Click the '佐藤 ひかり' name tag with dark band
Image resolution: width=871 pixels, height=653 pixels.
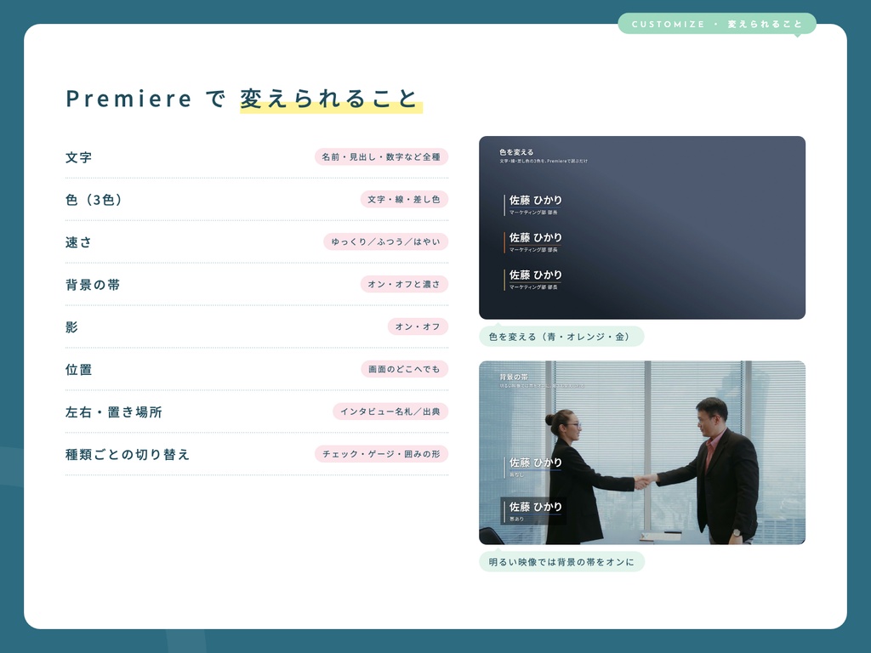[x=533, y=511]
